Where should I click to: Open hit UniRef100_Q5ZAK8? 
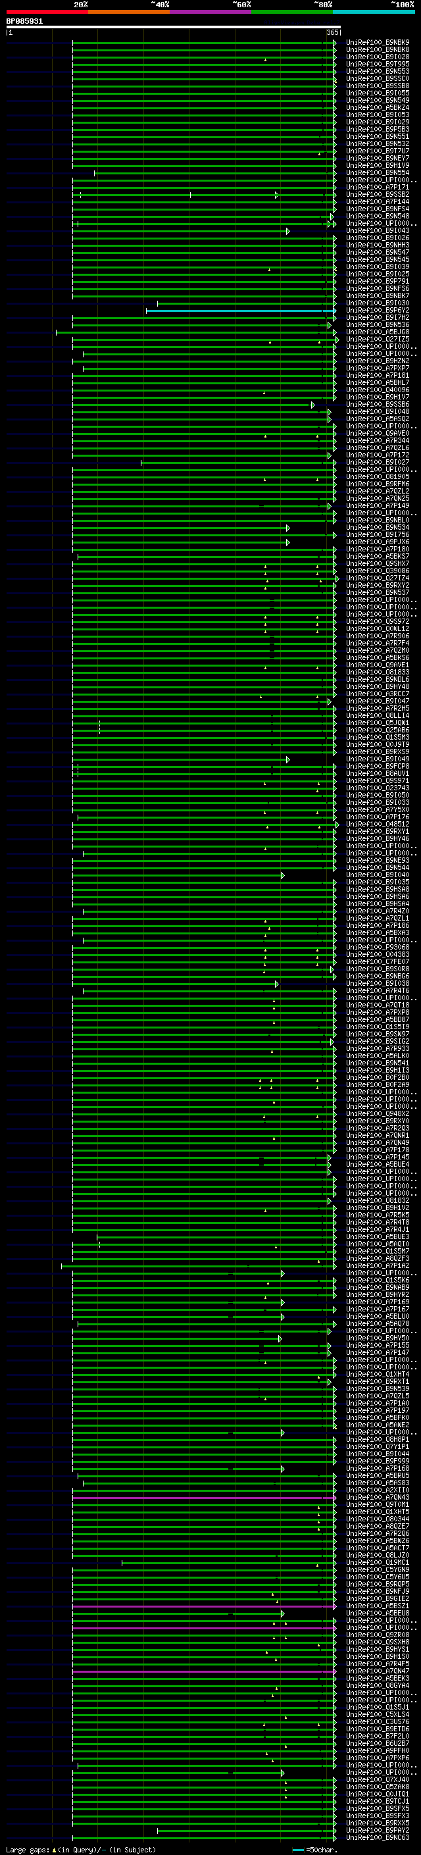(x=378, y=1787)
